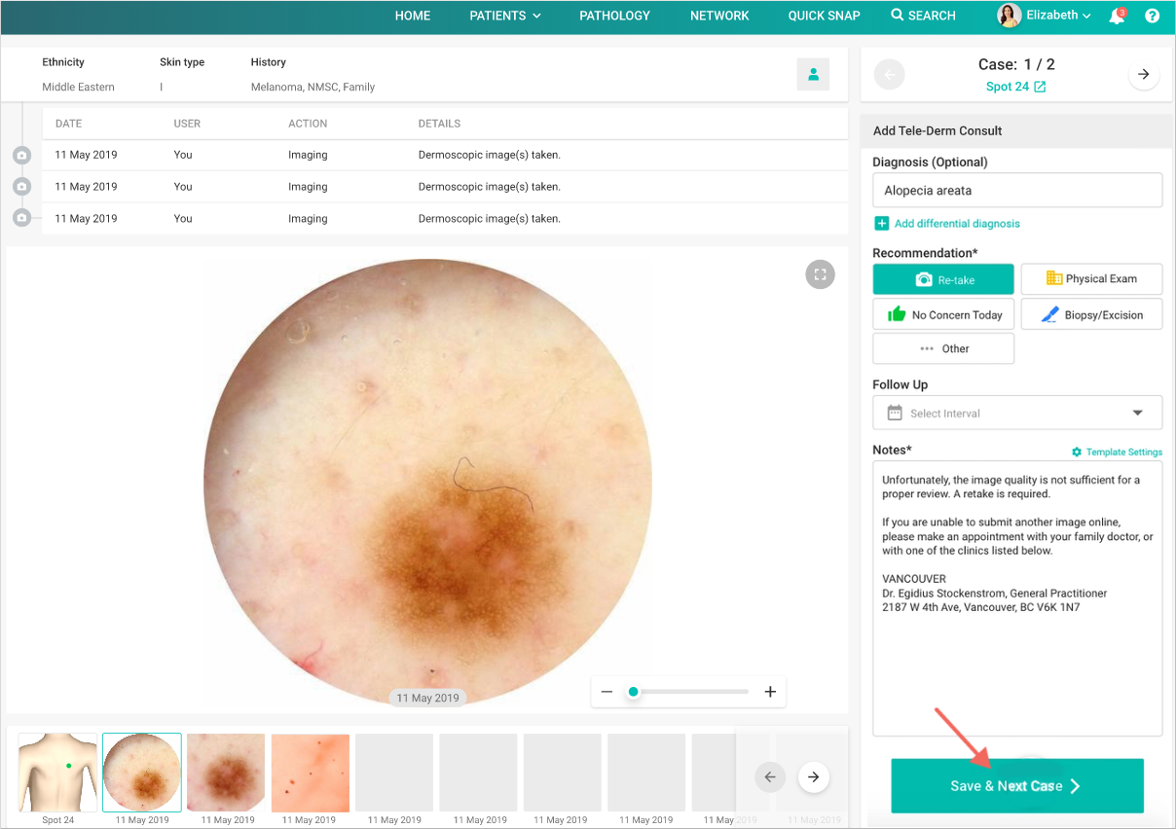Zoom in the image with plus icon
Viewport: 1176px width, 829px height.
pyautogui.click(x=770, y=692)
